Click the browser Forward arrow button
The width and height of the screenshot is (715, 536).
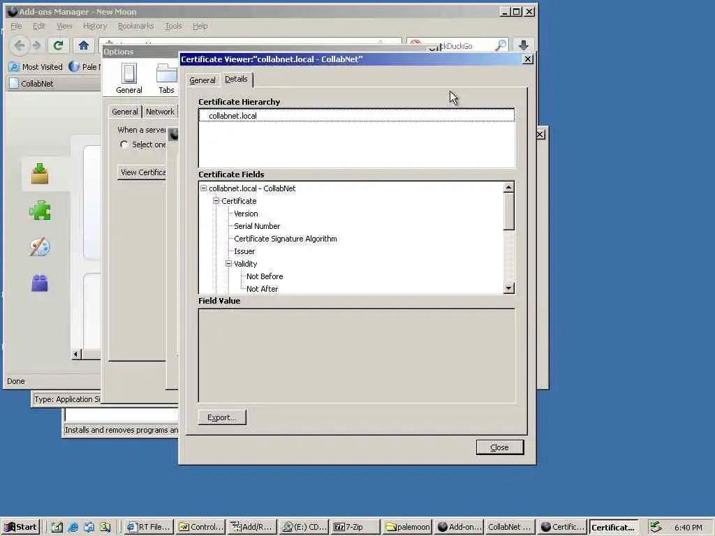[x=37, y=45]
